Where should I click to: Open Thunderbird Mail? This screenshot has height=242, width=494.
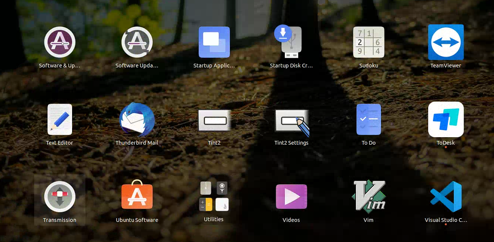pos(137,120)
